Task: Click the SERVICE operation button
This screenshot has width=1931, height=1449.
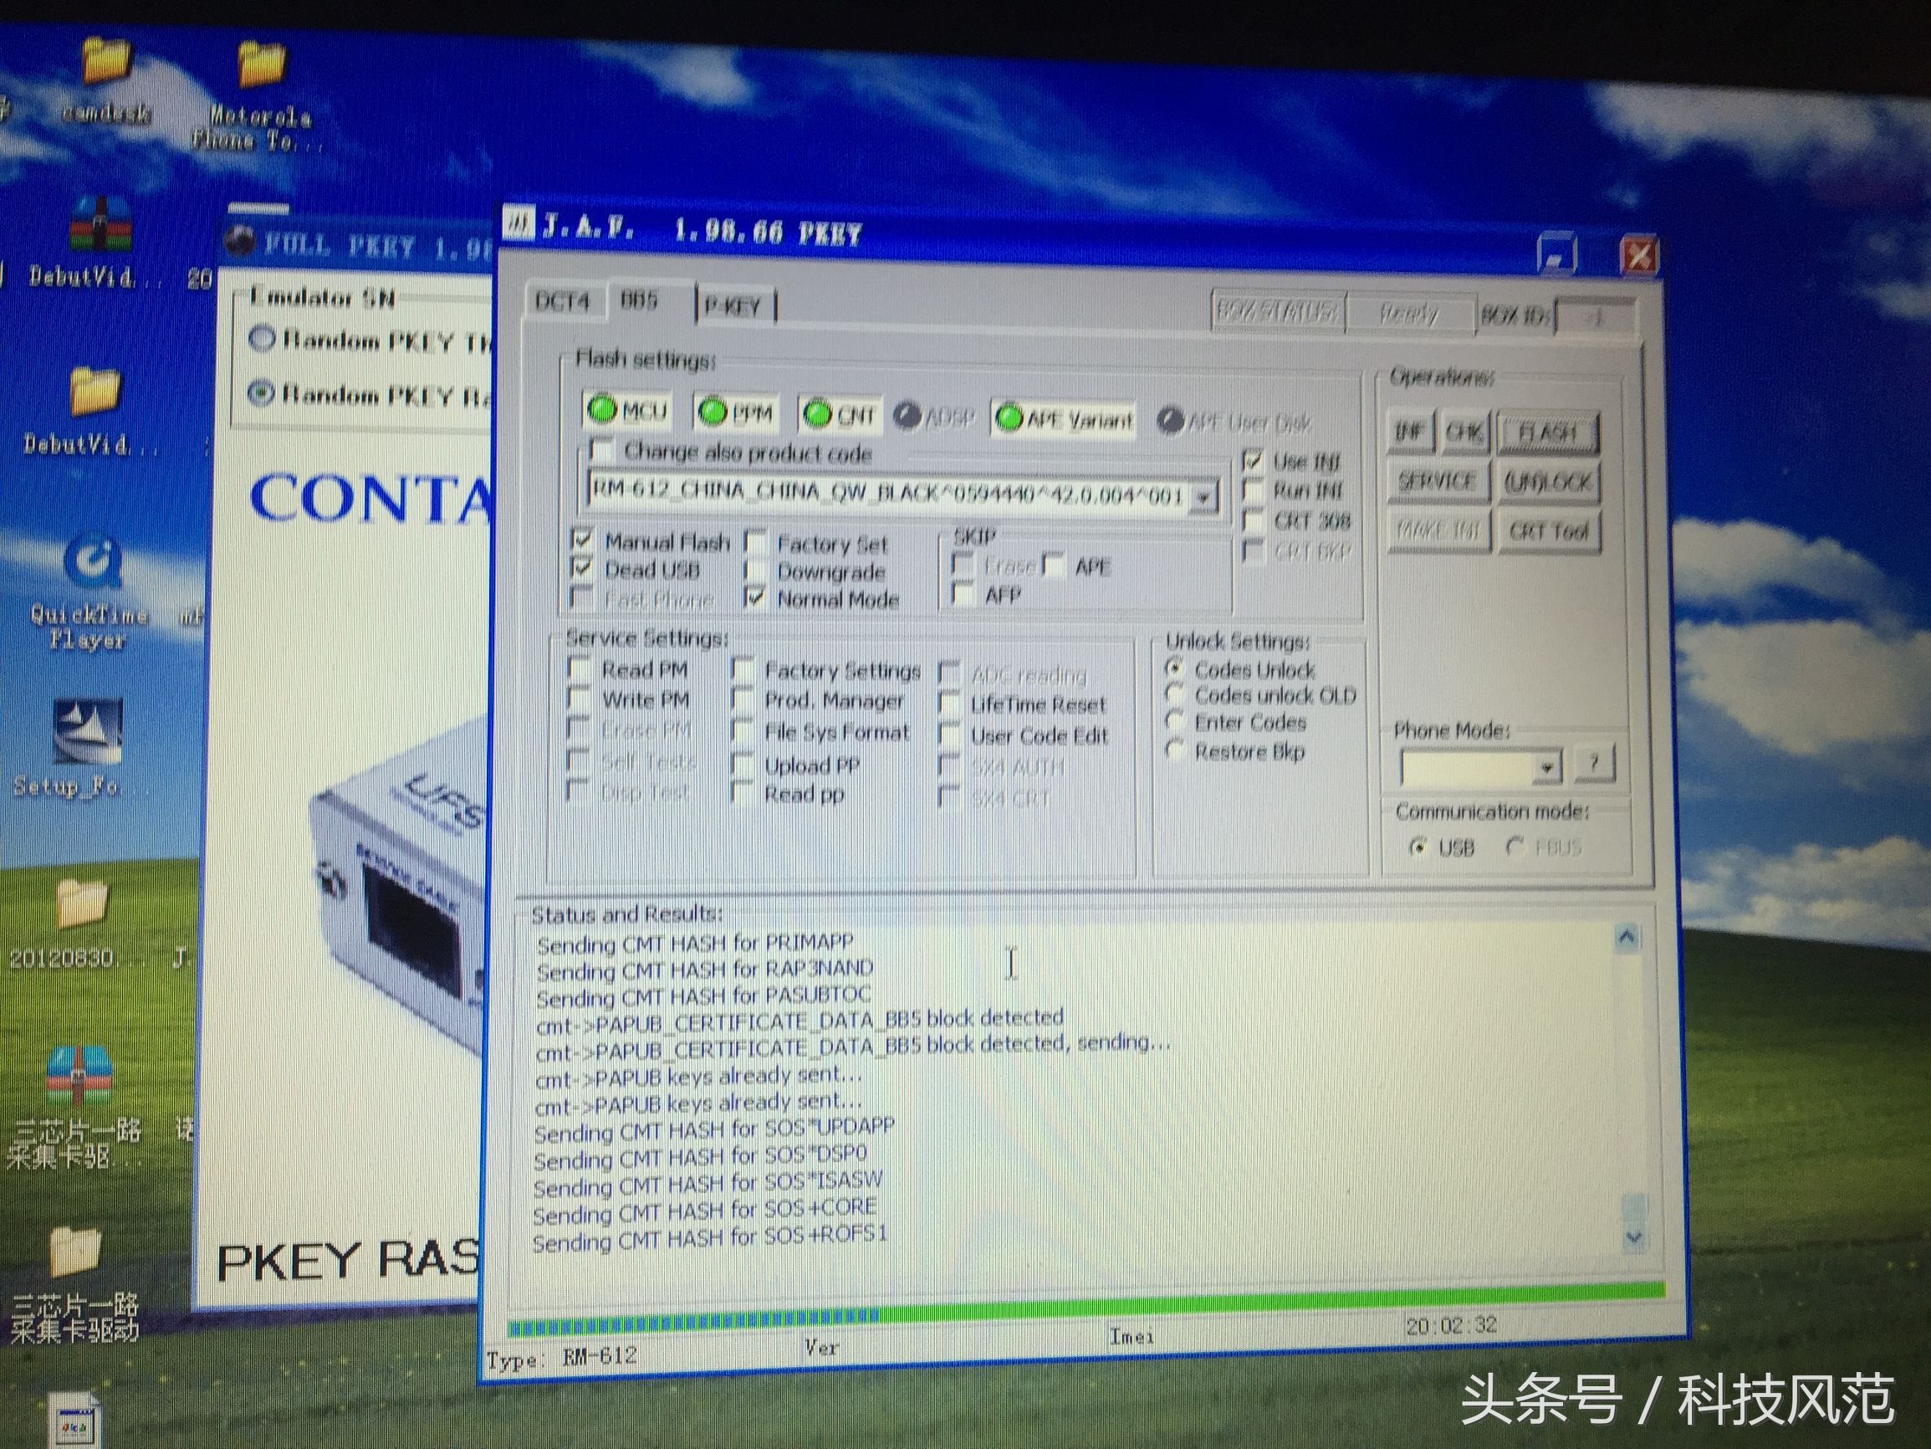Action: (1436, 480)
